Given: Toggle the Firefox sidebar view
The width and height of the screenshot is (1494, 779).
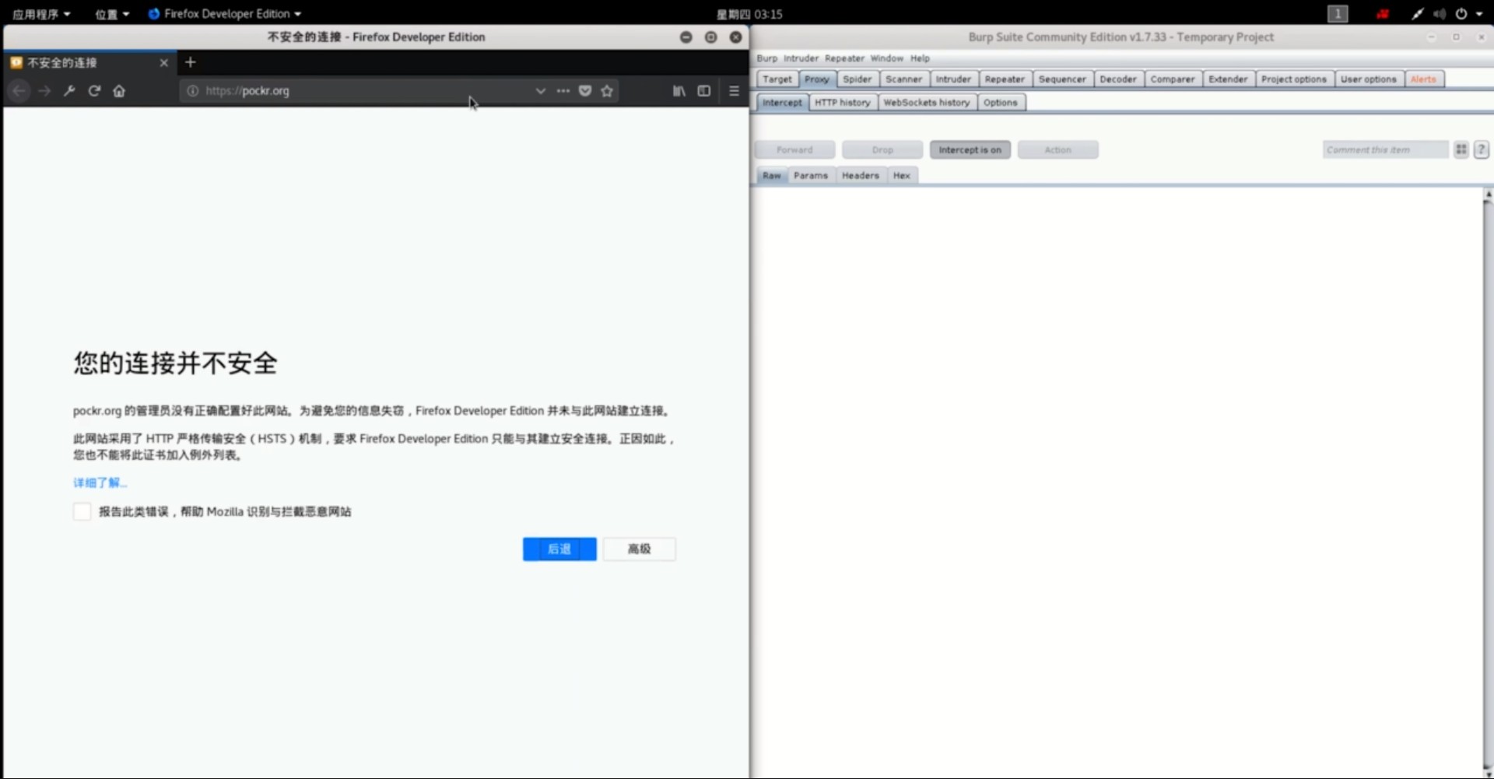Looking at the screenshot, I should (x=704, y=91).
